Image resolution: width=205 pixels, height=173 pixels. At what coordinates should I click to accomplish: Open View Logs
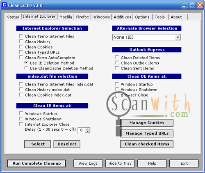[x=88, y=164]
